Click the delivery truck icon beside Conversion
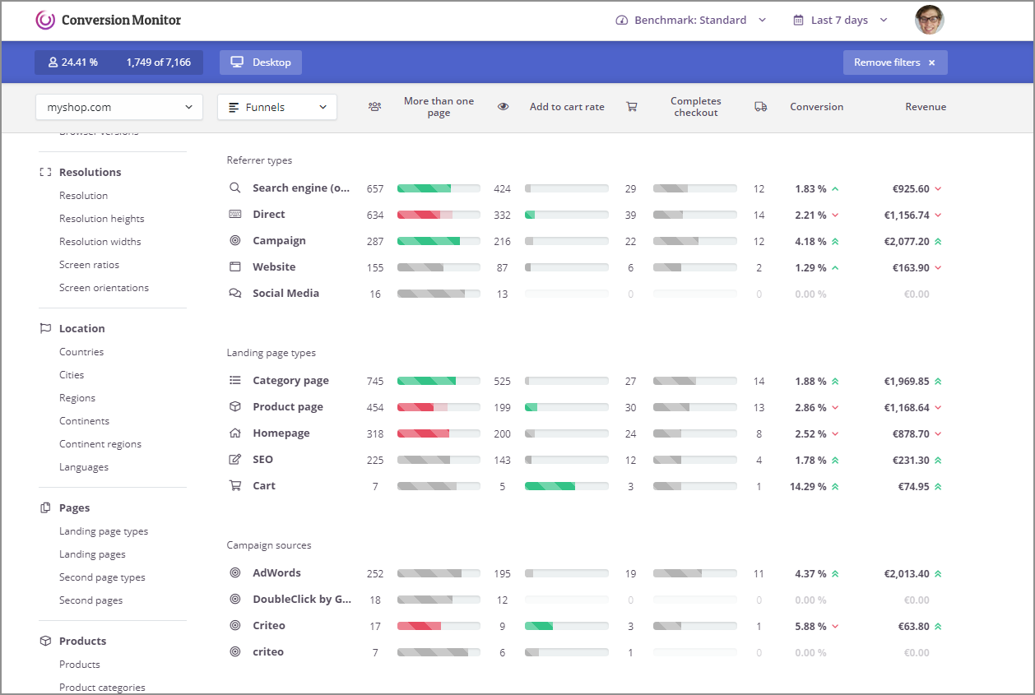This screenshot has width=1035, height=695. (x=760, y=106)
